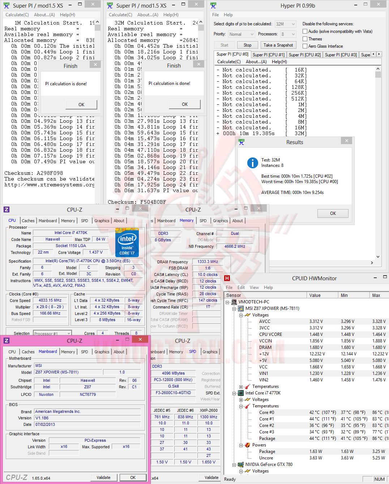The width and height of the screenshot is (389, 484).
Task: Click the Super PI 32M window title icon
Action: tap(110, 5)
